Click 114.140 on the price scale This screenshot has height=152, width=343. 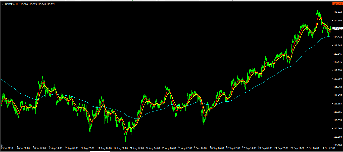[x=337, y=21]
